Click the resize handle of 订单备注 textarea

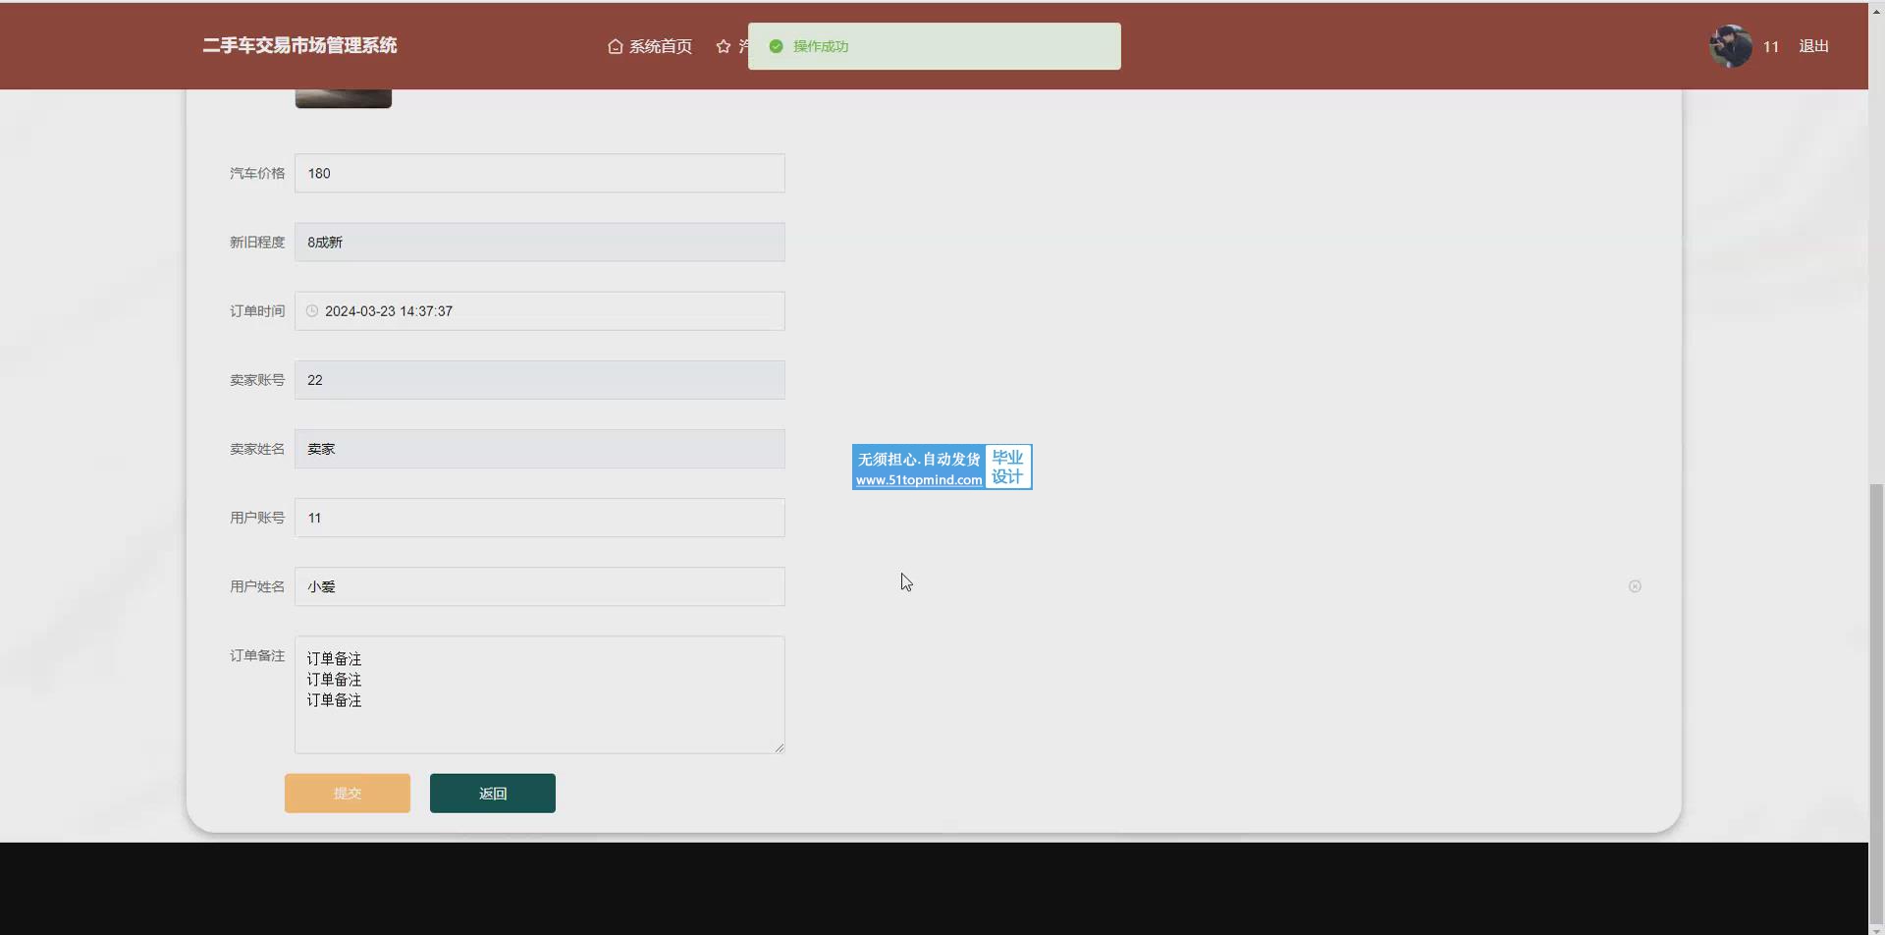click(780, 748)
